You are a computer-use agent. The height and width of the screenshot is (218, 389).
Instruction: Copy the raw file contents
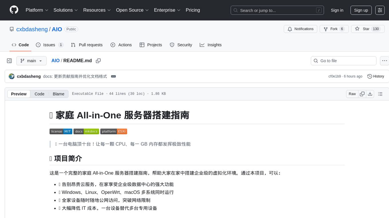point(362,94)
